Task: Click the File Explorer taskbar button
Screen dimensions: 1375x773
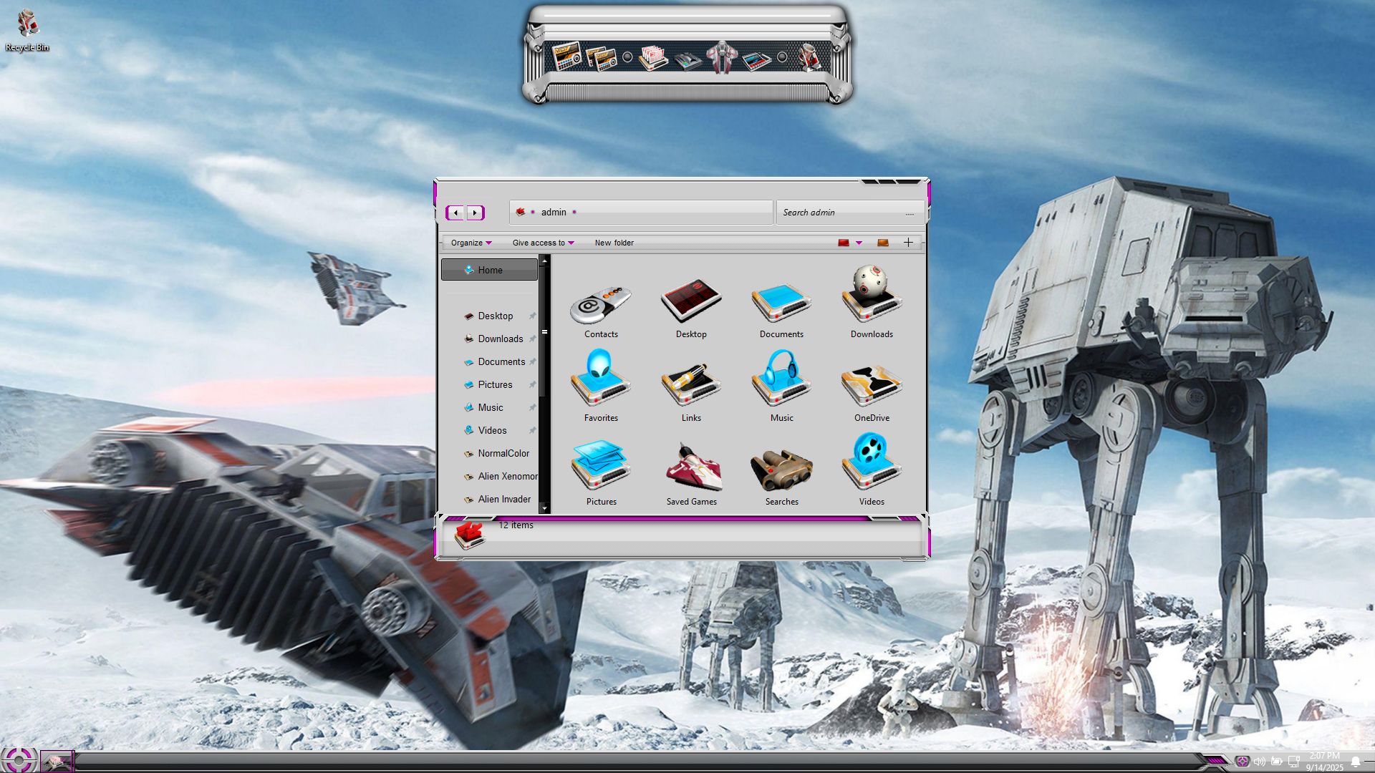Action: point(57,761)
